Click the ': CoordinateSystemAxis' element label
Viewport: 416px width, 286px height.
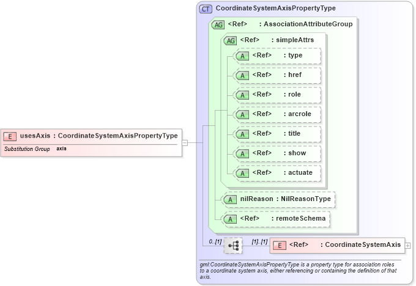click(360, 244)
